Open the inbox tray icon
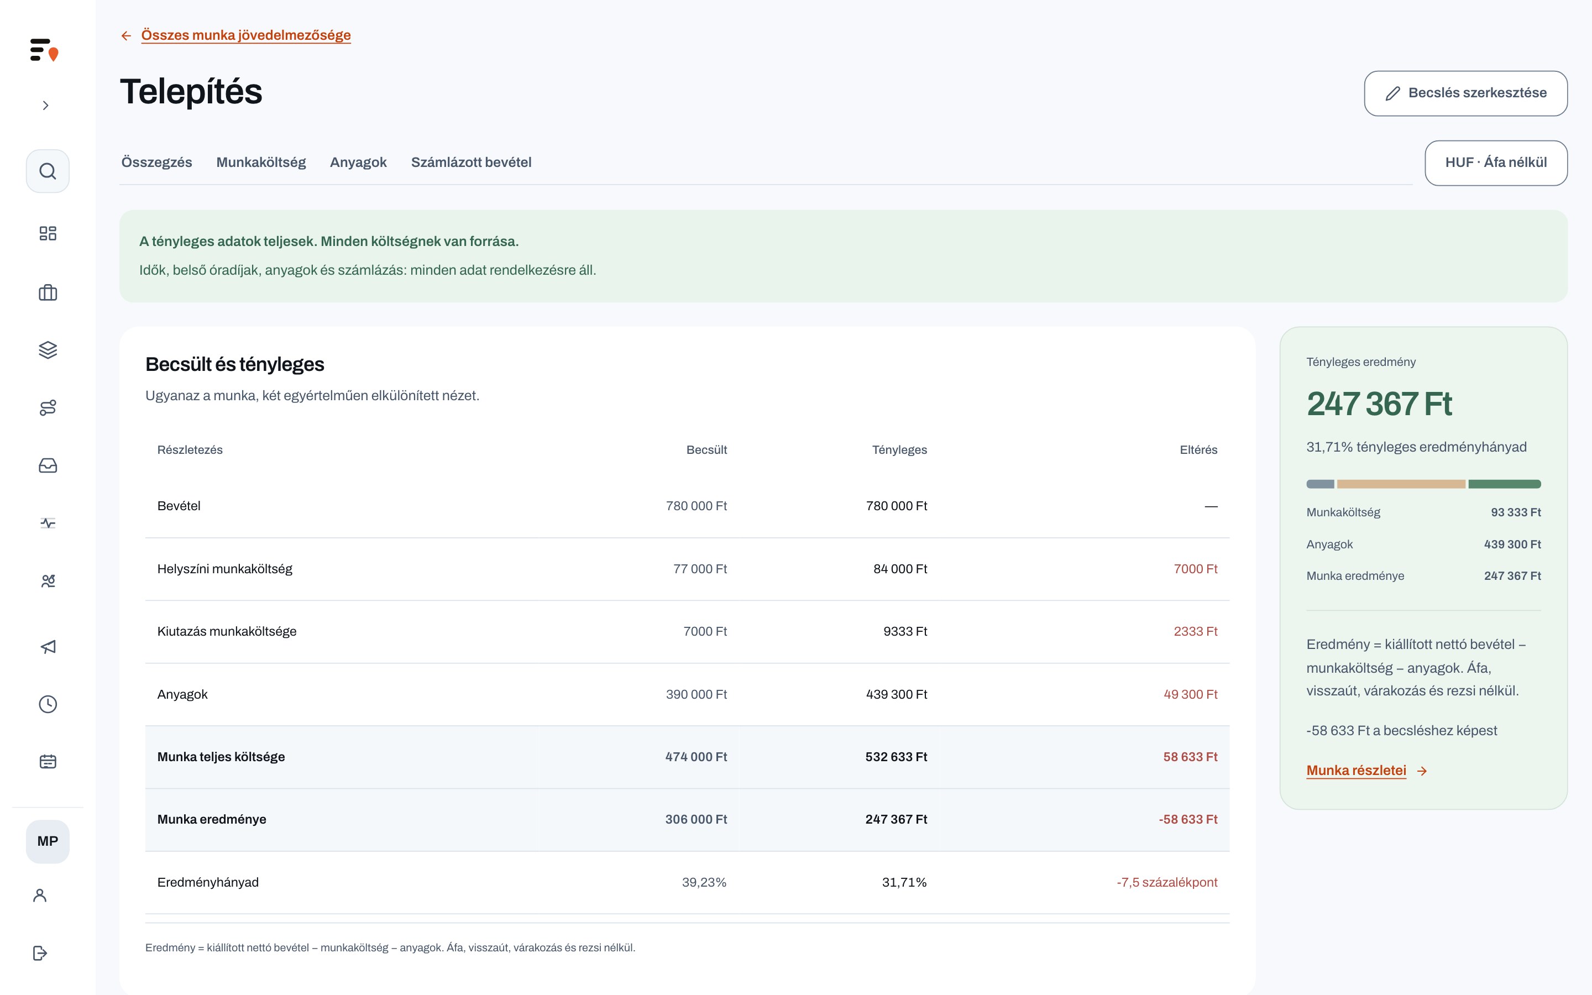Screen dimensions: 1592x995 pyautogui.click(x=48, y=465)
